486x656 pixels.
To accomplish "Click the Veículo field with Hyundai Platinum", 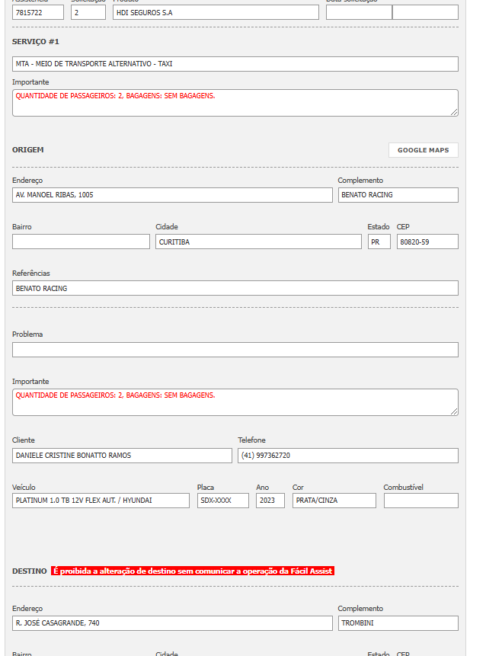I will [x=101, y=501].
